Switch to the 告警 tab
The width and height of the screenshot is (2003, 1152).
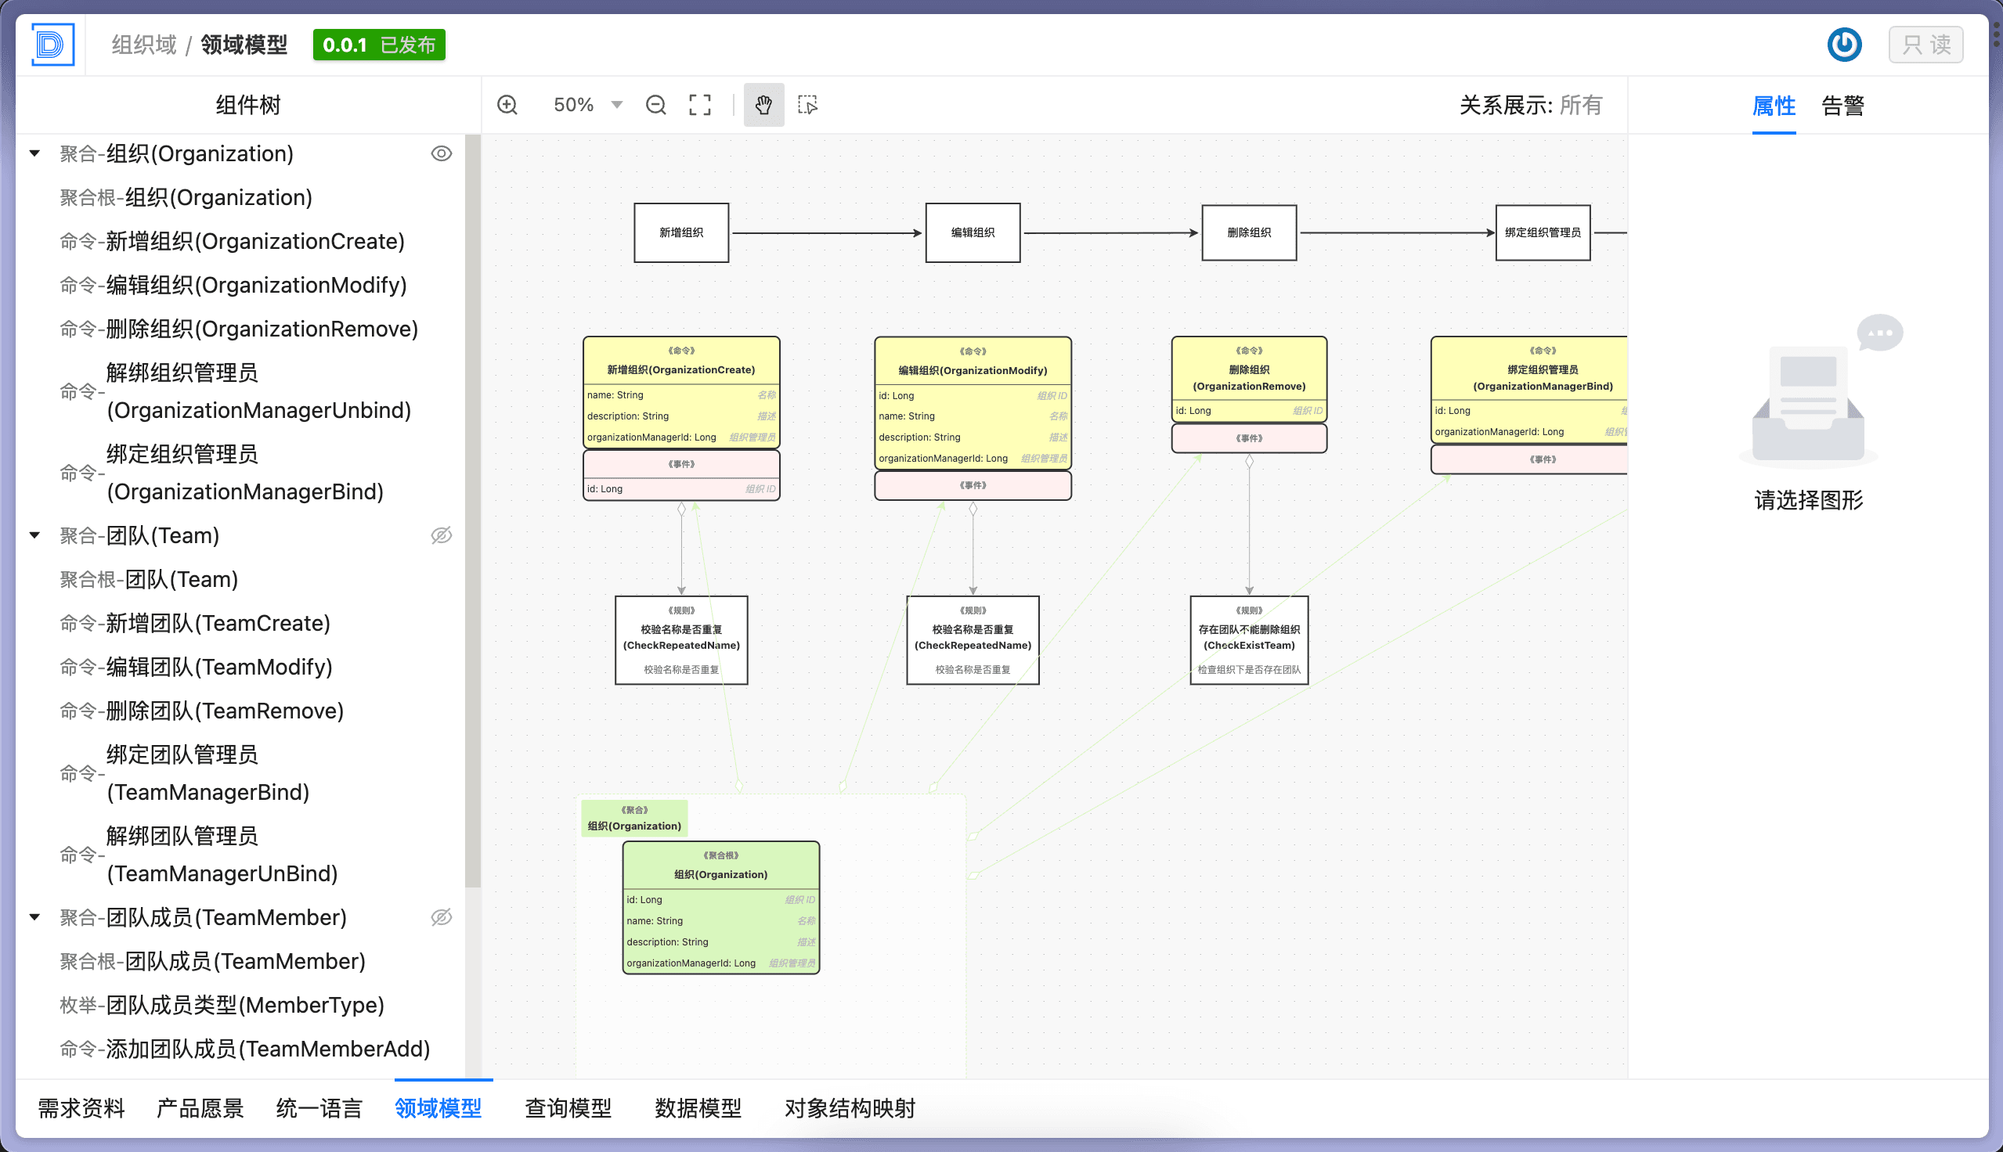1842,106
